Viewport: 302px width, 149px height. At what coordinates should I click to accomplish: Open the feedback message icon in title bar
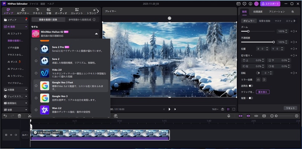pyautogui.click(x=244, y=4)
